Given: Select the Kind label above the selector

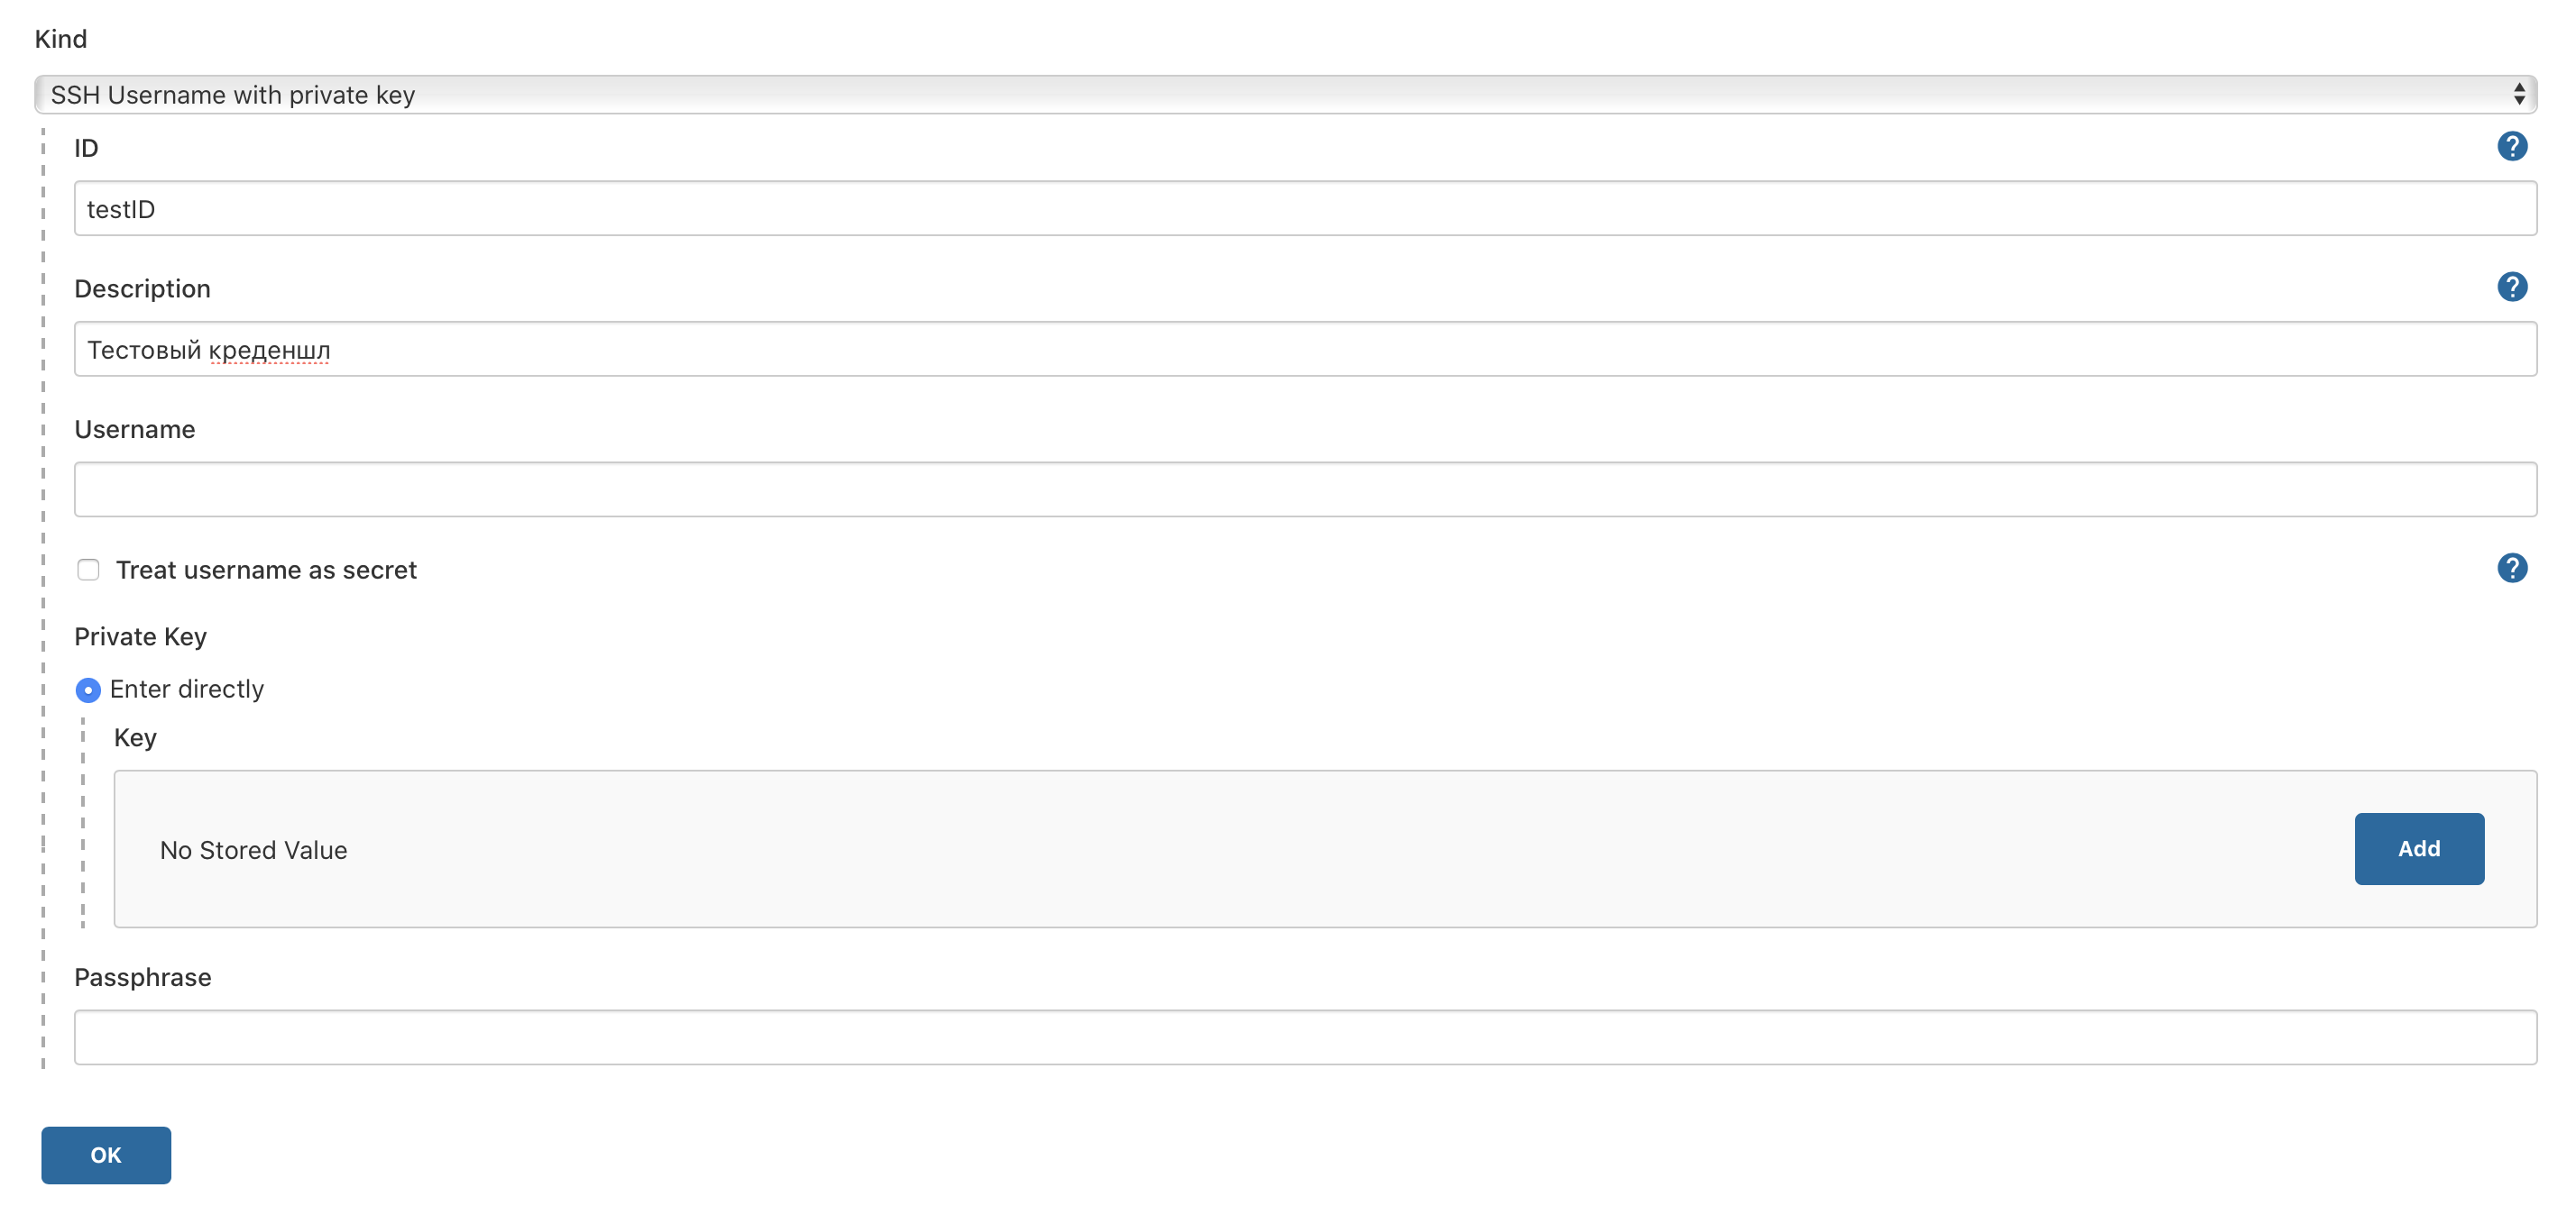Looking at the screenshot, I should tap(60, 39).
